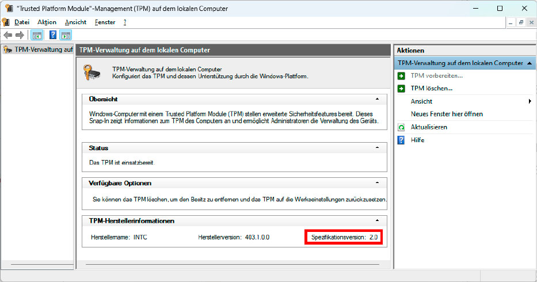Click Neues Fenster hier öffnen
The height and width of the screenshot is (282, 537).
(447, 114)
